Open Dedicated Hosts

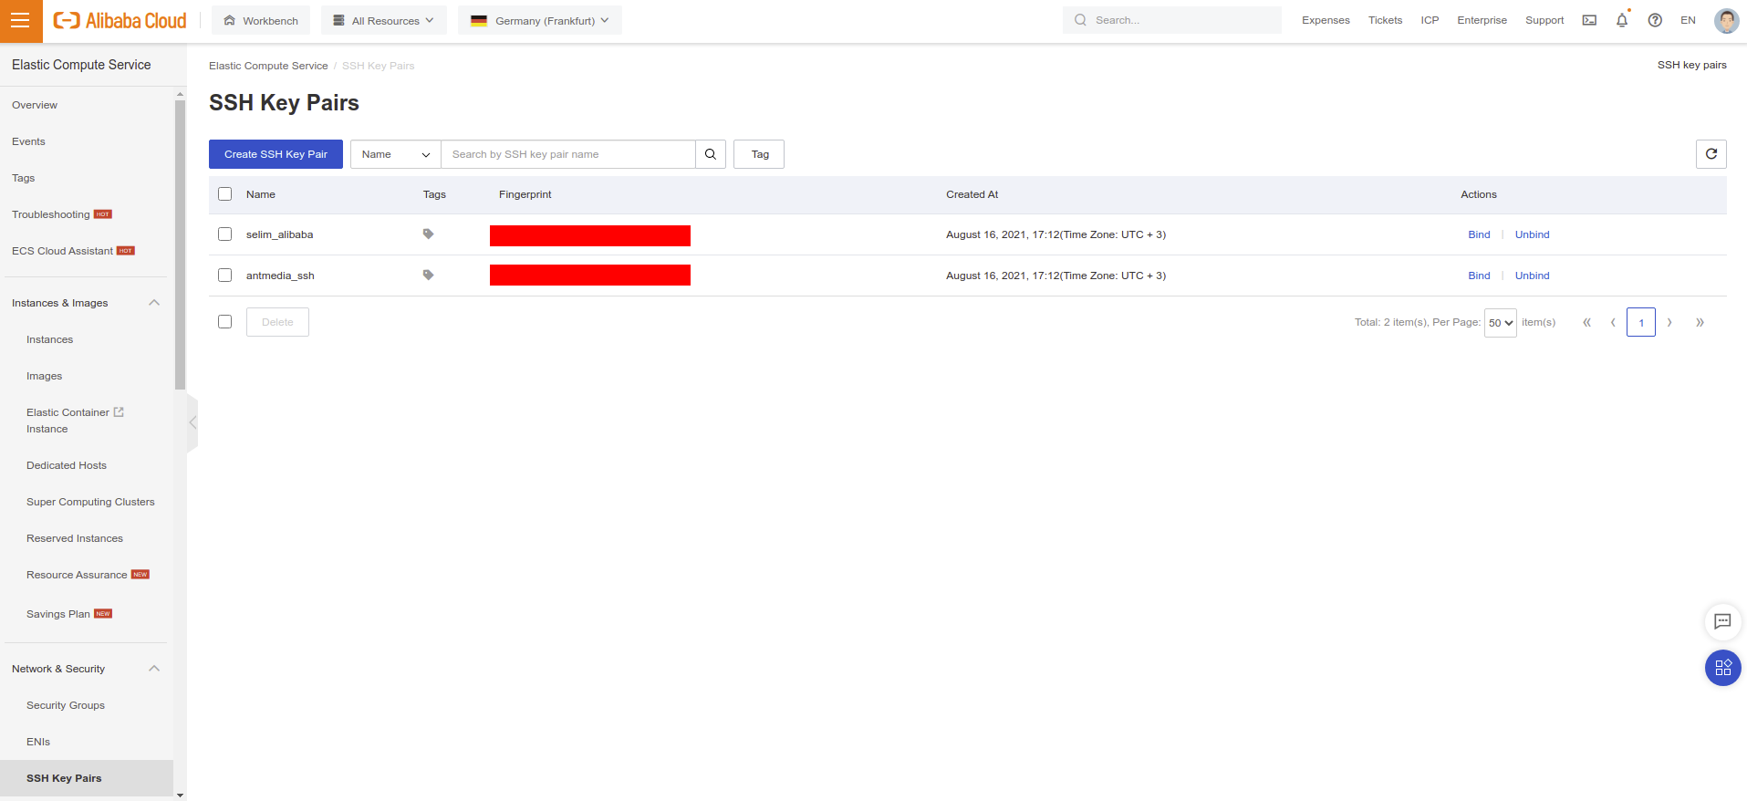pos(67,465)
